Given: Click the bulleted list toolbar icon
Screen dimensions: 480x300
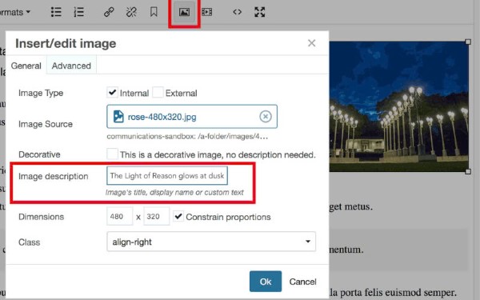Looking at the screenshot, I should 56,12.
